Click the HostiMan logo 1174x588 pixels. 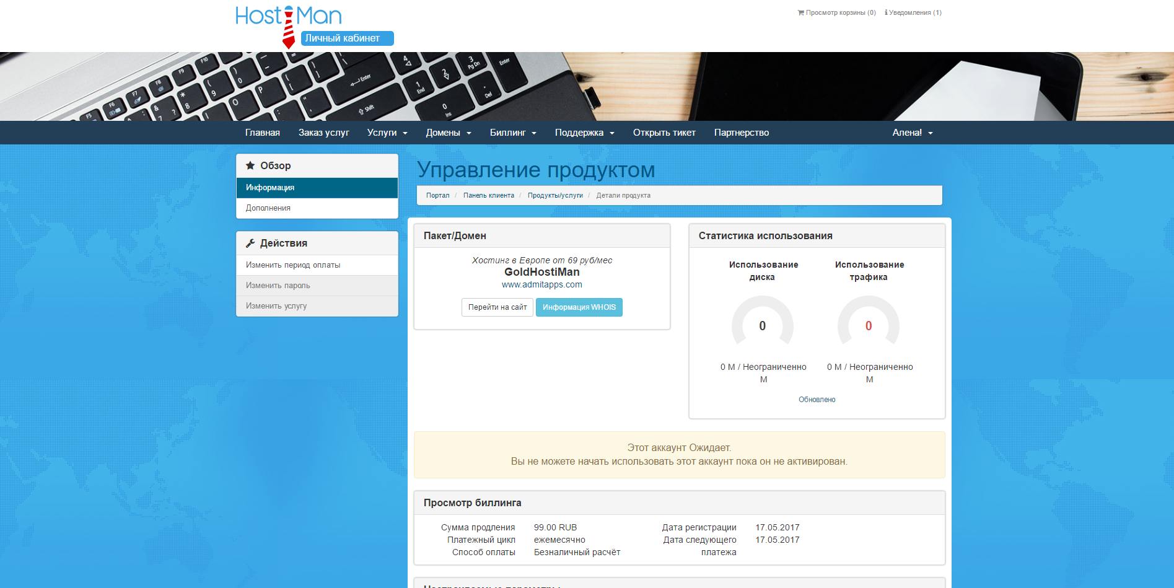click(289, 26)
